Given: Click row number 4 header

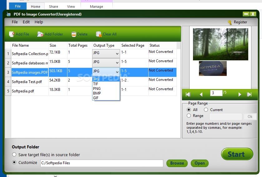Looking at the screenshot, I should click(x=8, y=82).
